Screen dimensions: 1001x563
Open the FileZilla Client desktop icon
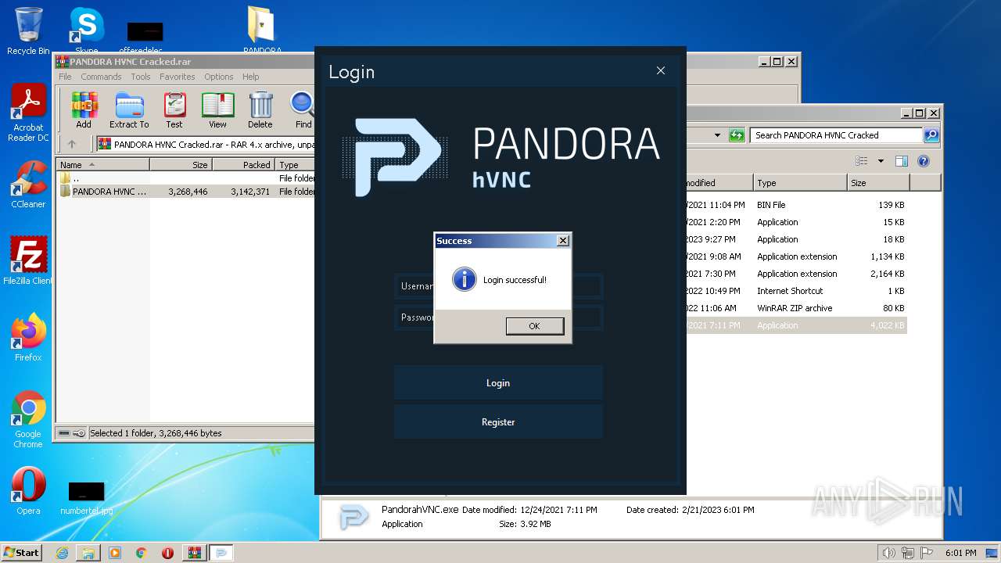point(28,261)
